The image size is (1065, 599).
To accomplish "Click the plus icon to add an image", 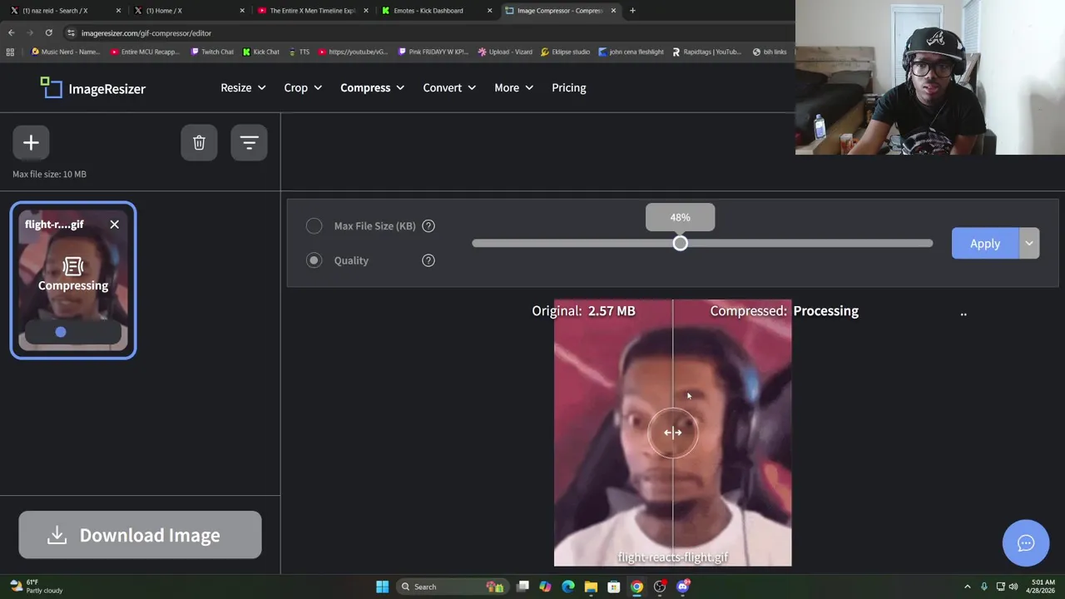I will tap(31, 143).
